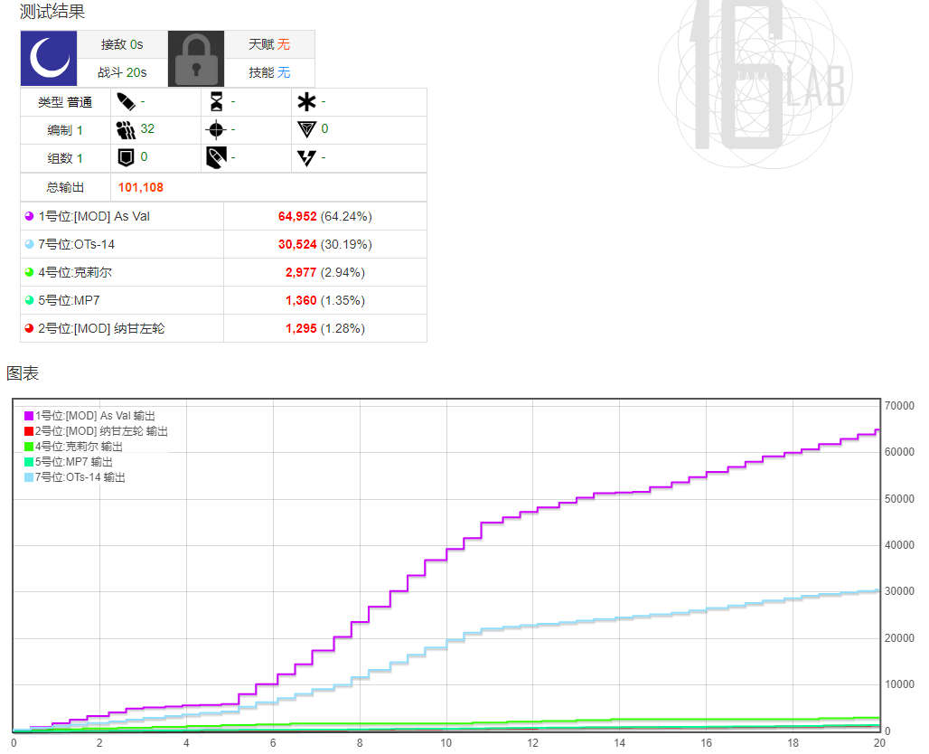
Task: Select the 7号位 OTs-14 damage row
Action: pos(122,244)
